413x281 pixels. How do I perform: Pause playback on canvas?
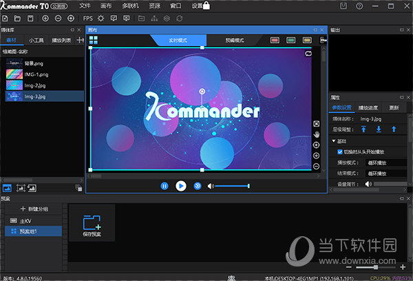[x=165, y=186]
